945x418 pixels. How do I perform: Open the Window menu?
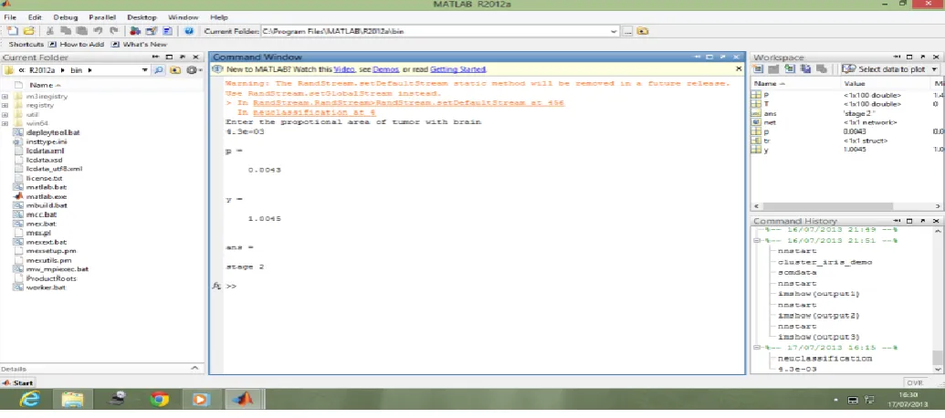[x=183, y=17]
